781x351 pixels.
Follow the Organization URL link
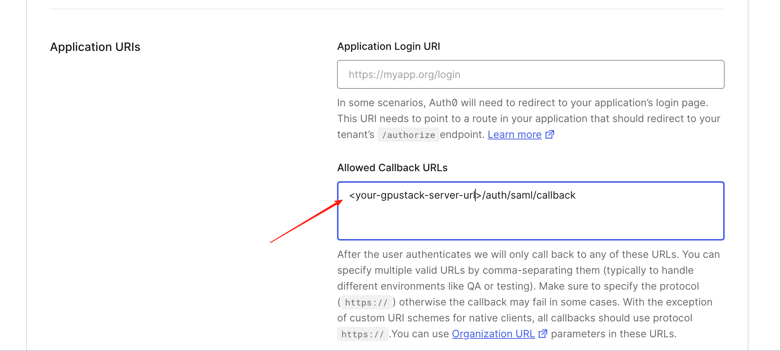click(x=493, y=334)
